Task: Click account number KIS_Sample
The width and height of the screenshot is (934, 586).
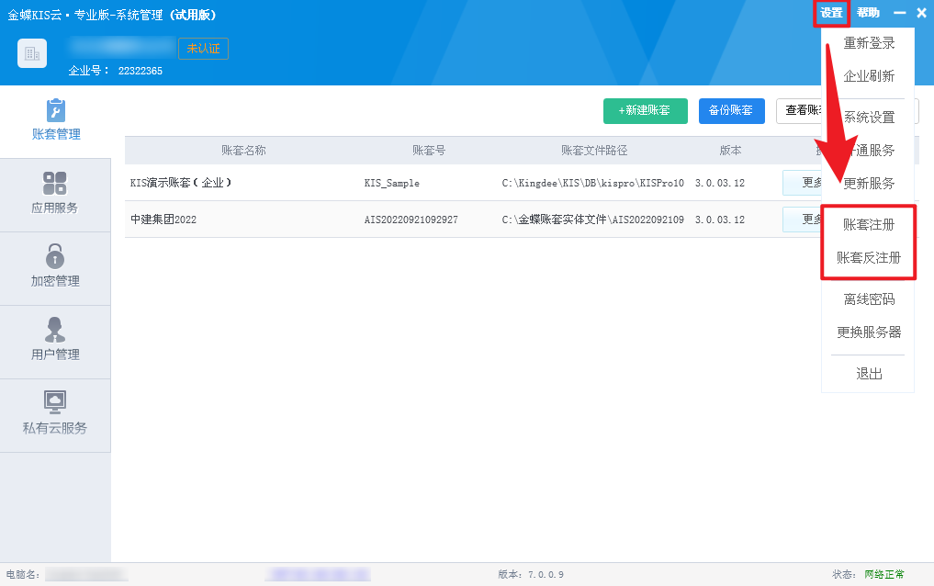Action: pyautogui.click(x=392, y=184)
